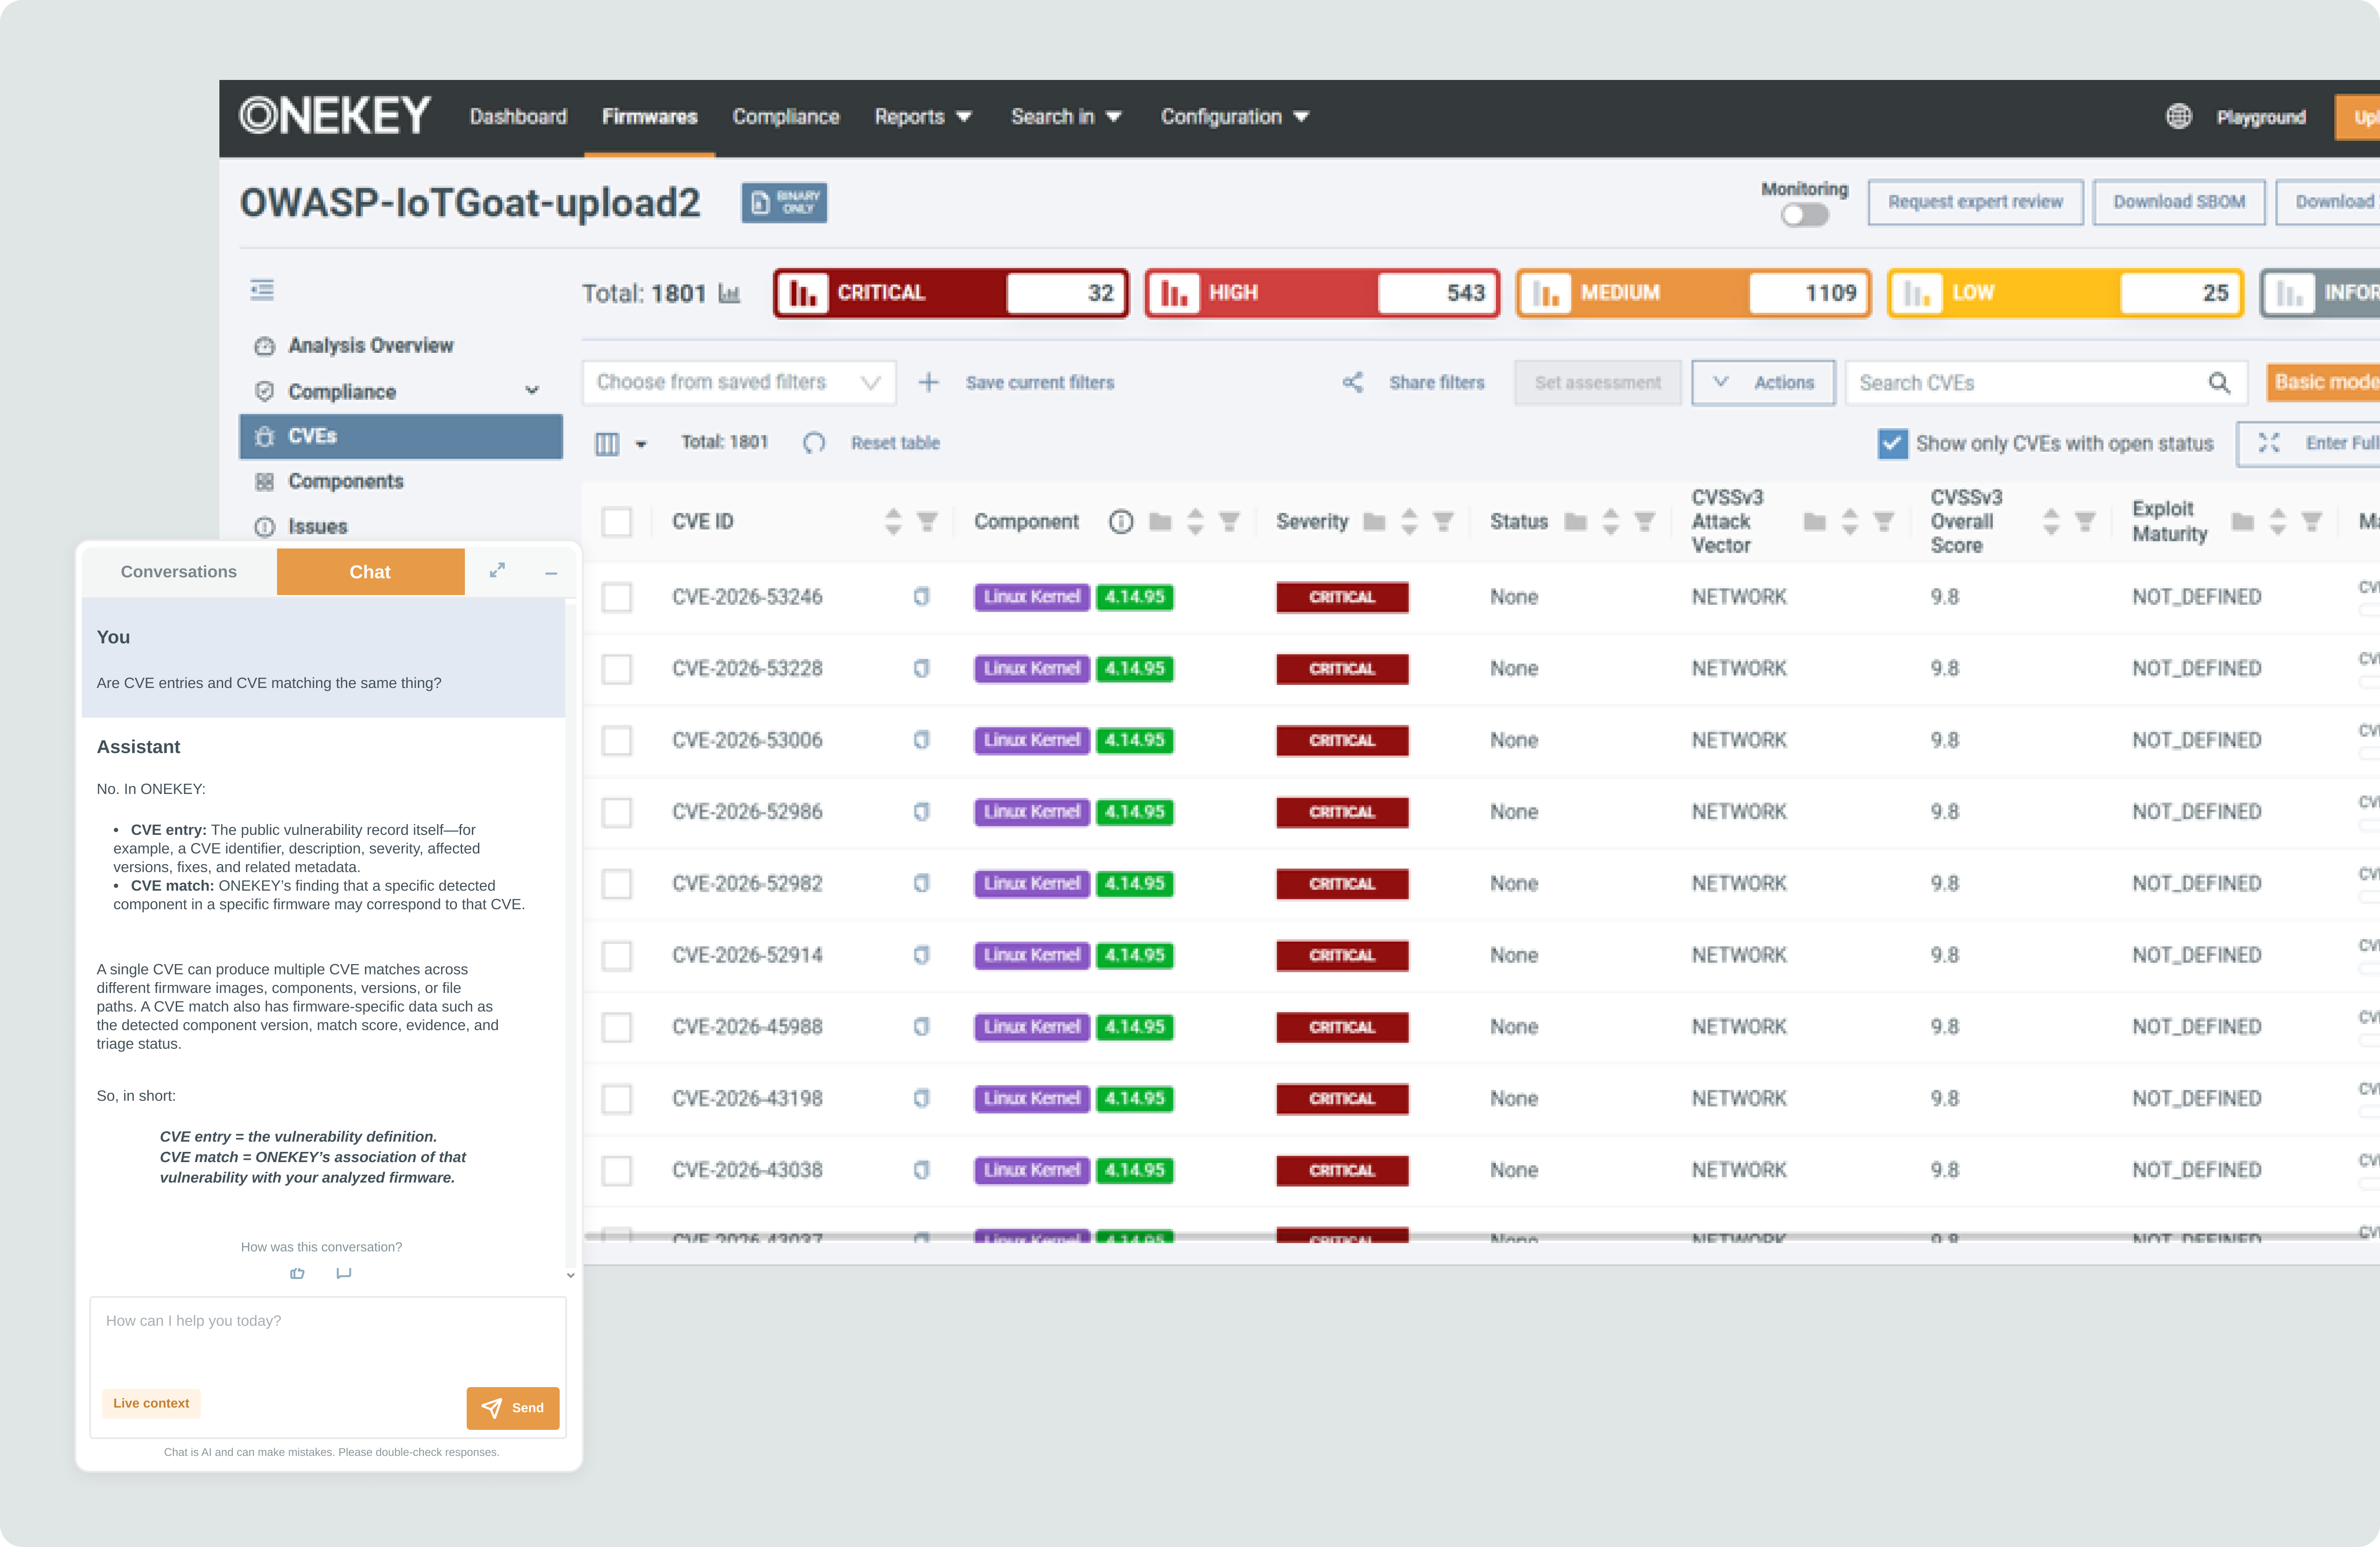Check the select-all header checkbox
2380x1547 pixels.
point(617,522)
